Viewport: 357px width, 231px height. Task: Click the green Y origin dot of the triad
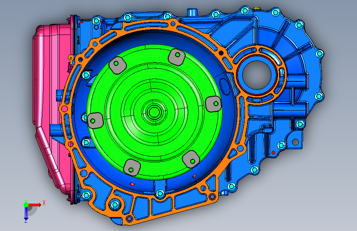pyautogui.click(x=26, y=205)
